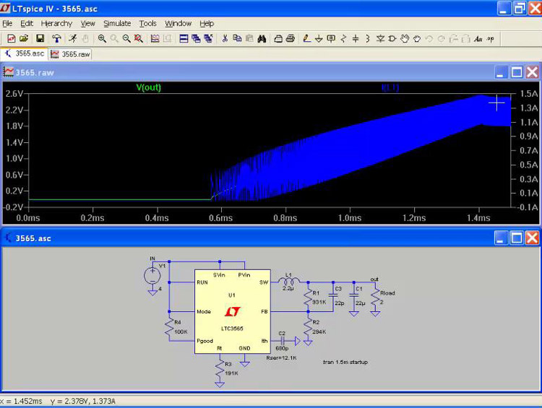Select the Drag hand tool
The width and height of the screenshot is (542, 408).
click(x=417, y=39)
